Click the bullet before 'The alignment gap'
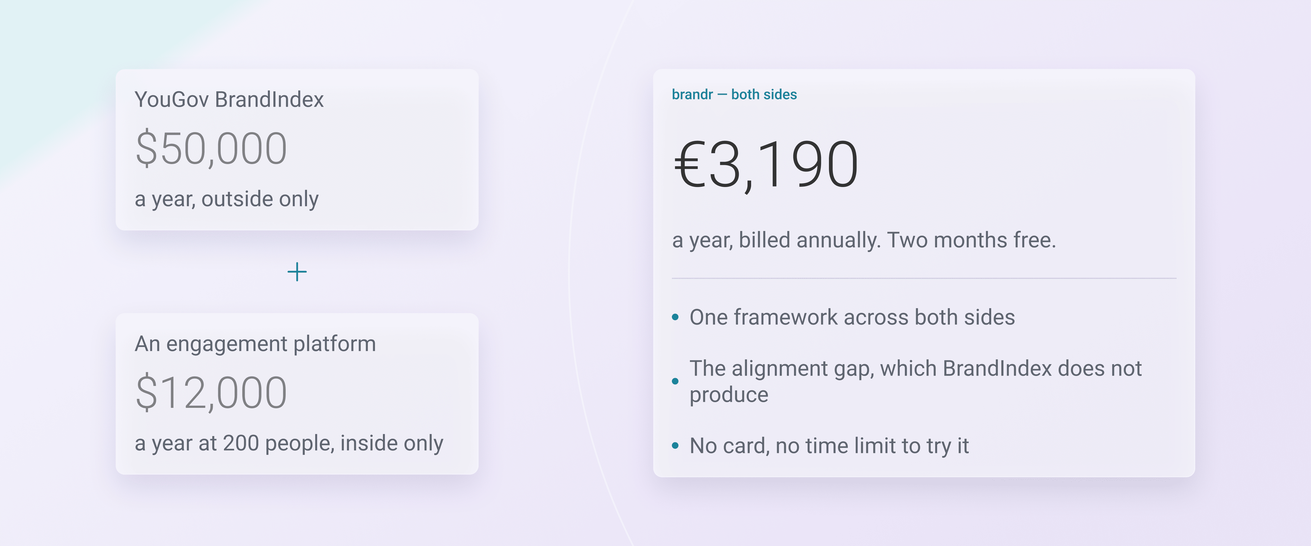 (x=675, y=381)
